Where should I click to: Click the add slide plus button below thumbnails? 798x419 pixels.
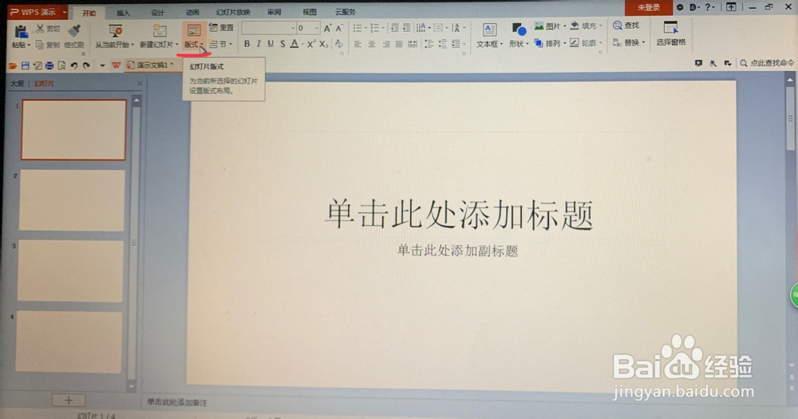coord(69,400)
